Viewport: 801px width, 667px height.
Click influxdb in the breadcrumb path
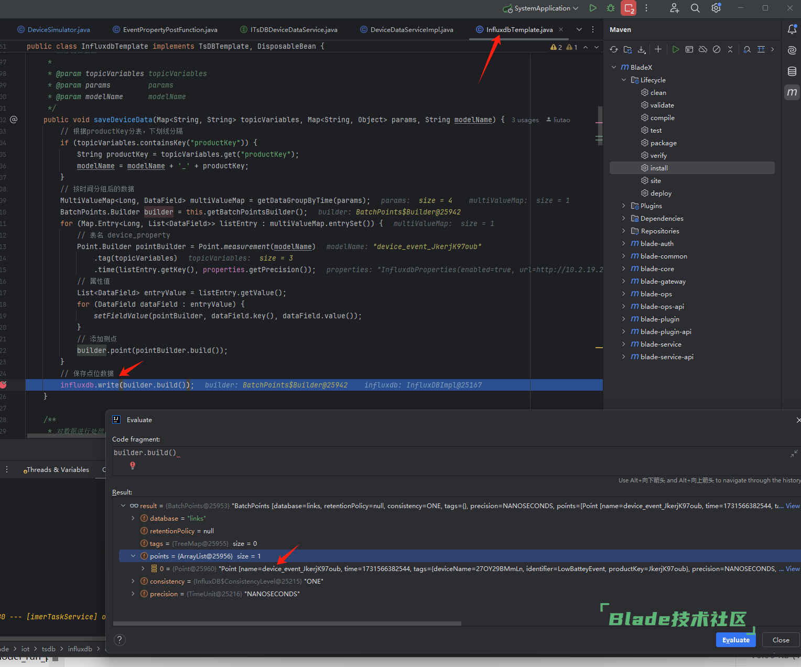pos(80,649)
